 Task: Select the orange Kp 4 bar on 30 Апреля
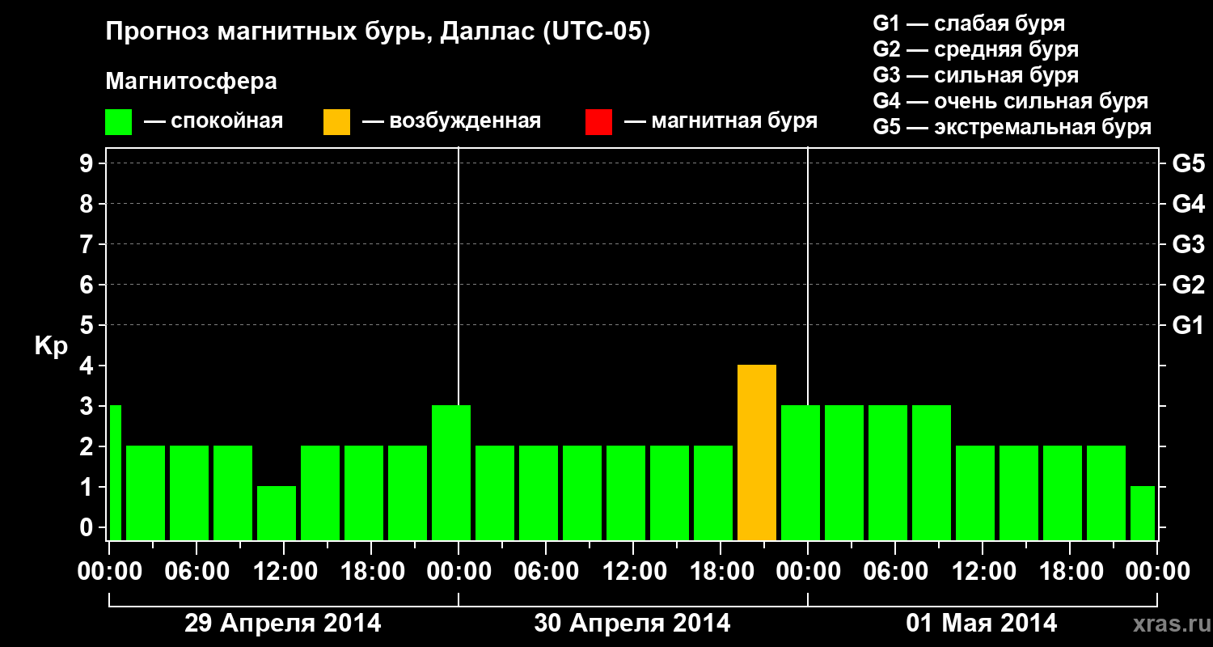point(757,453)
